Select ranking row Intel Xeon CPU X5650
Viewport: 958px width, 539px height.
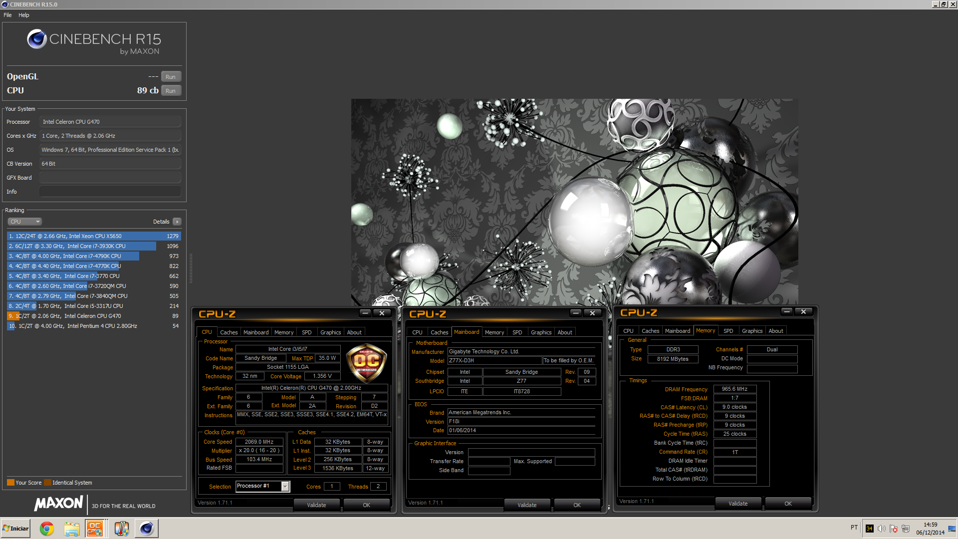(x=94, y=236)
